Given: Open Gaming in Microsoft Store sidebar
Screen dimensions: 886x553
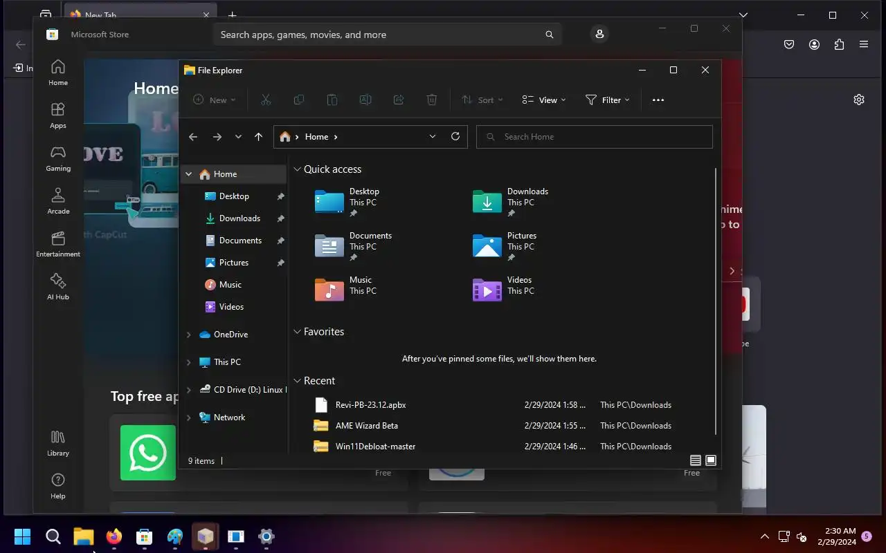Looking at the screenshot, I should click(x=58, y=158).
